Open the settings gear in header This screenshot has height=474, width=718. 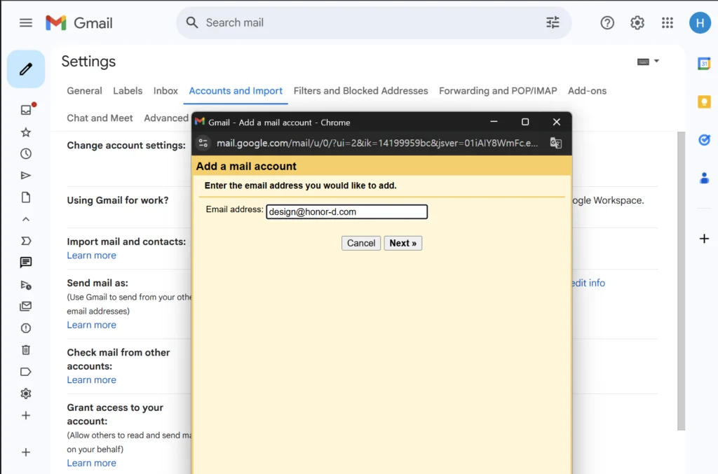(x=637, y=22)
